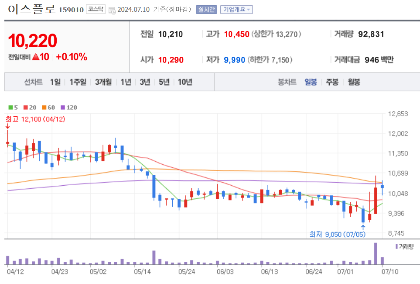This screenshot has width=420, height=284.
Task: Switch to 일봉 daily candle chart
Action: pos(311,82)
